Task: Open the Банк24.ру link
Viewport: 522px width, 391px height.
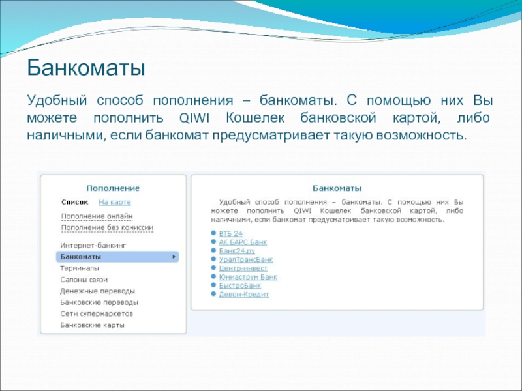Action: (x=237, y=251)
